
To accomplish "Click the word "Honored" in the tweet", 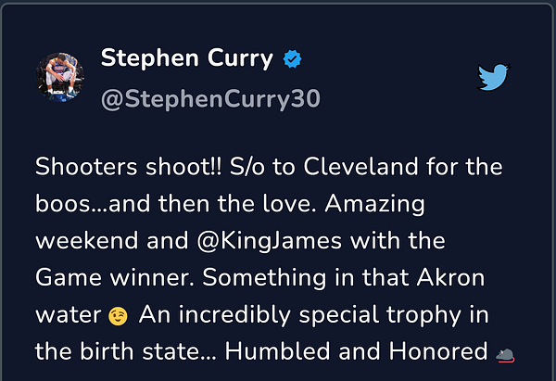I will point(438,351).
